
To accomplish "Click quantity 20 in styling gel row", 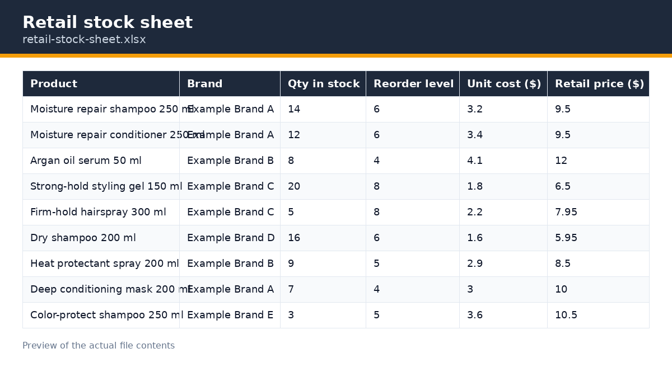I will pos(323,187).
